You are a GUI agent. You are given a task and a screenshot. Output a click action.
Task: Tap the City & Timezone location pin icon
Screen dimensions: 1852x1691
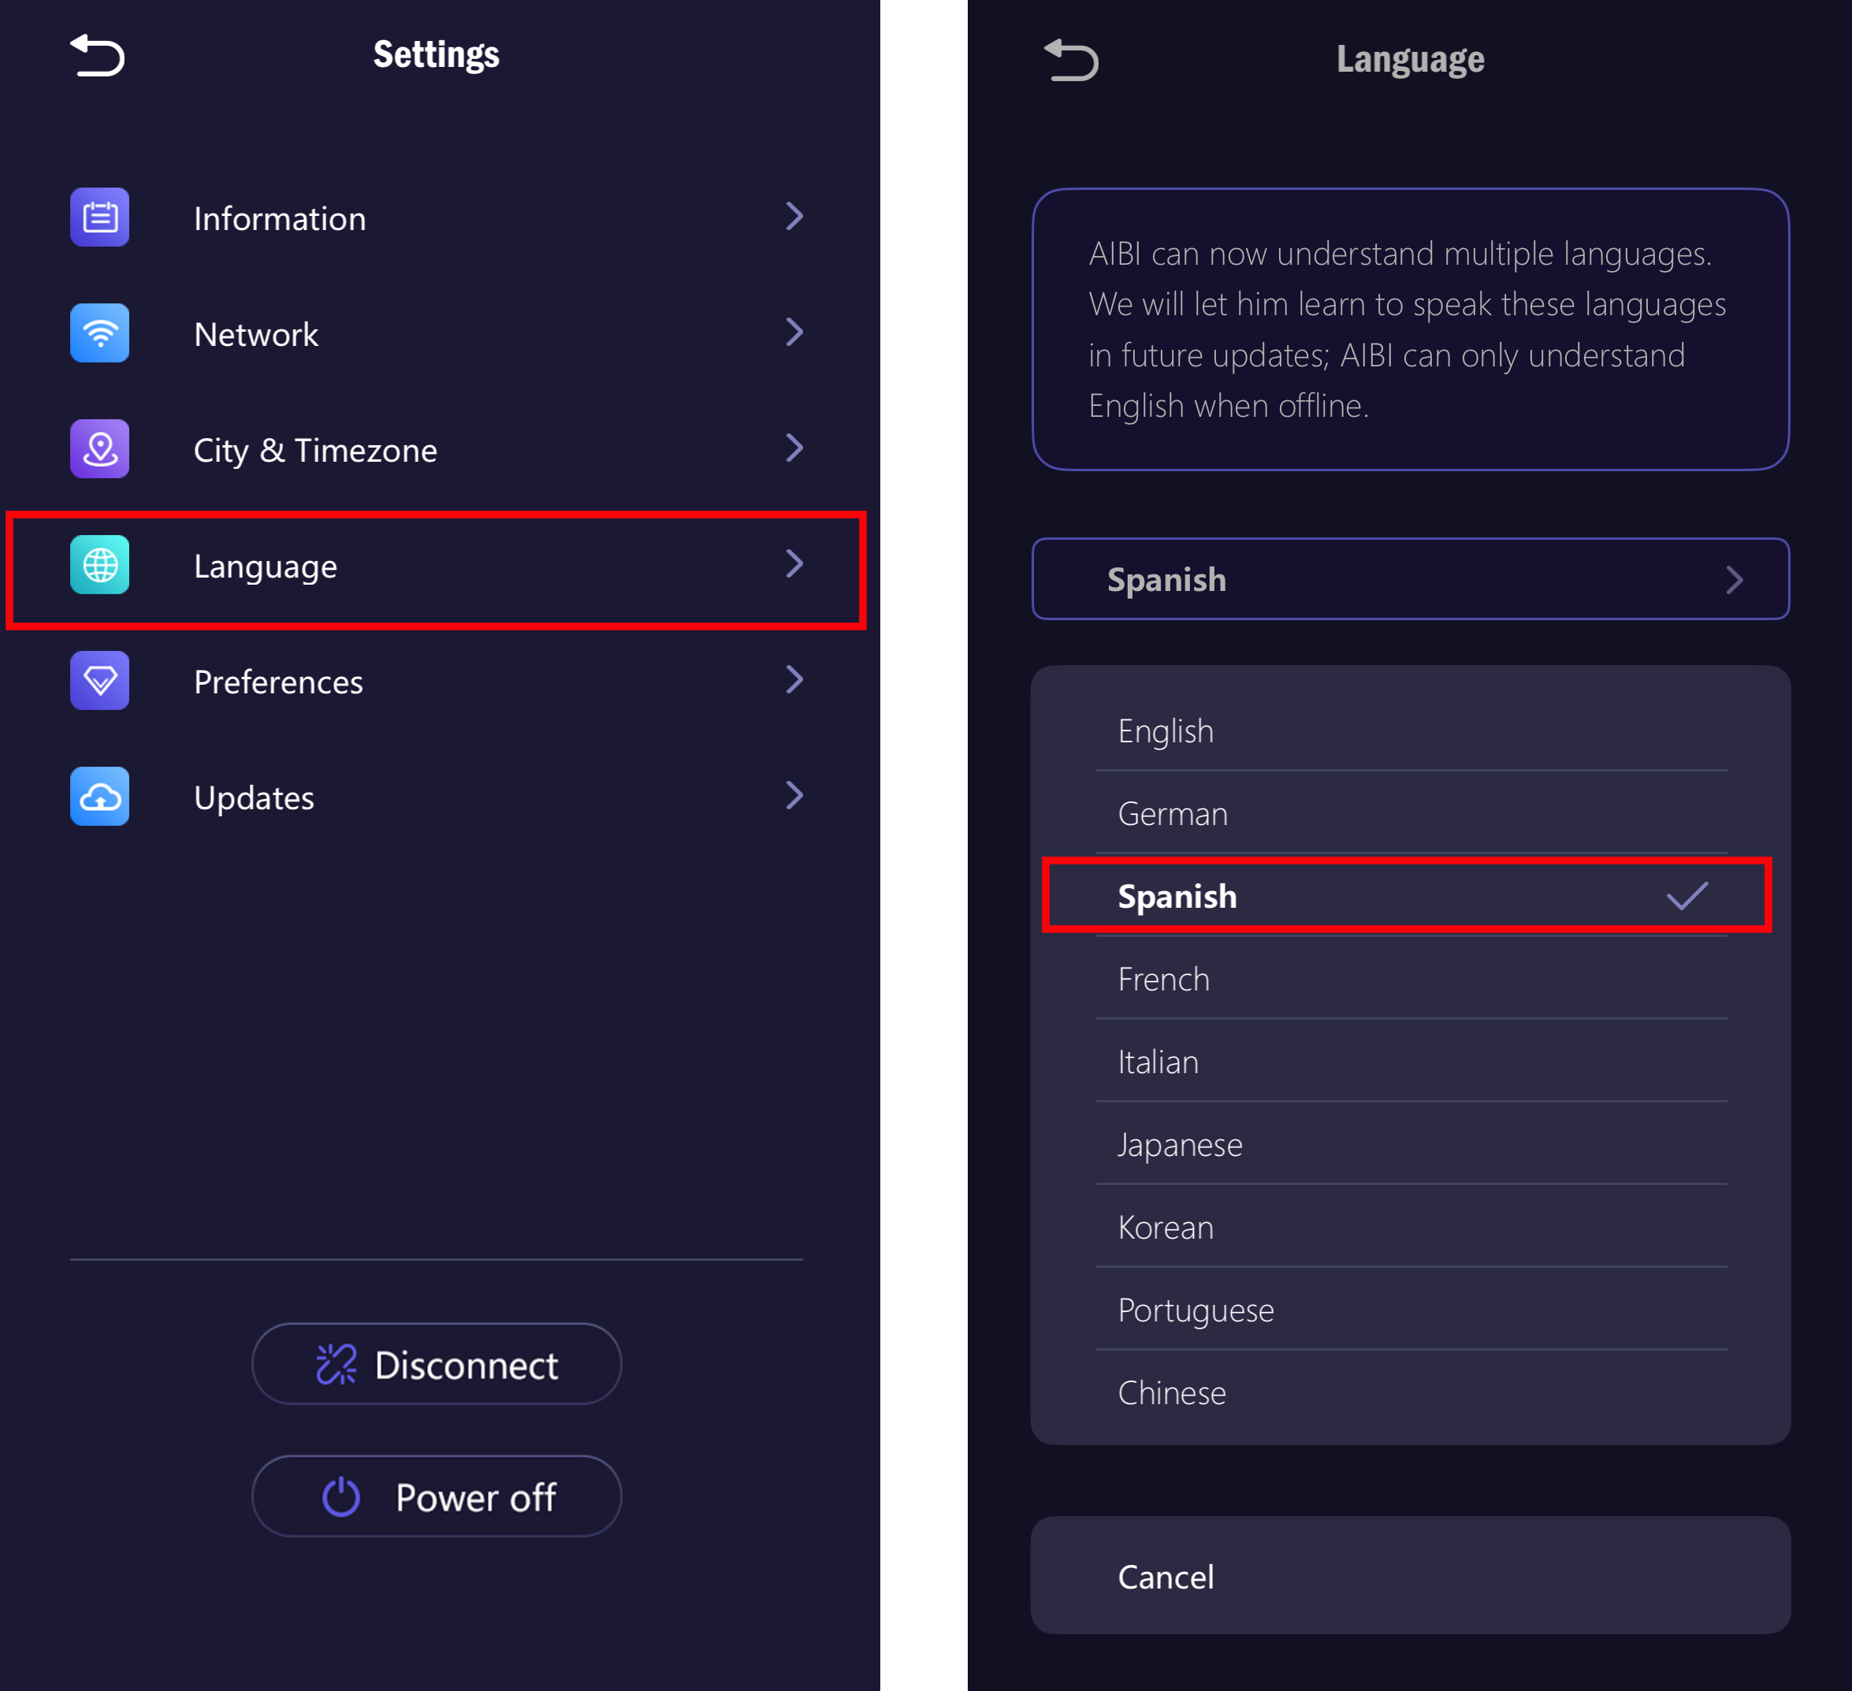pos(99,449)
